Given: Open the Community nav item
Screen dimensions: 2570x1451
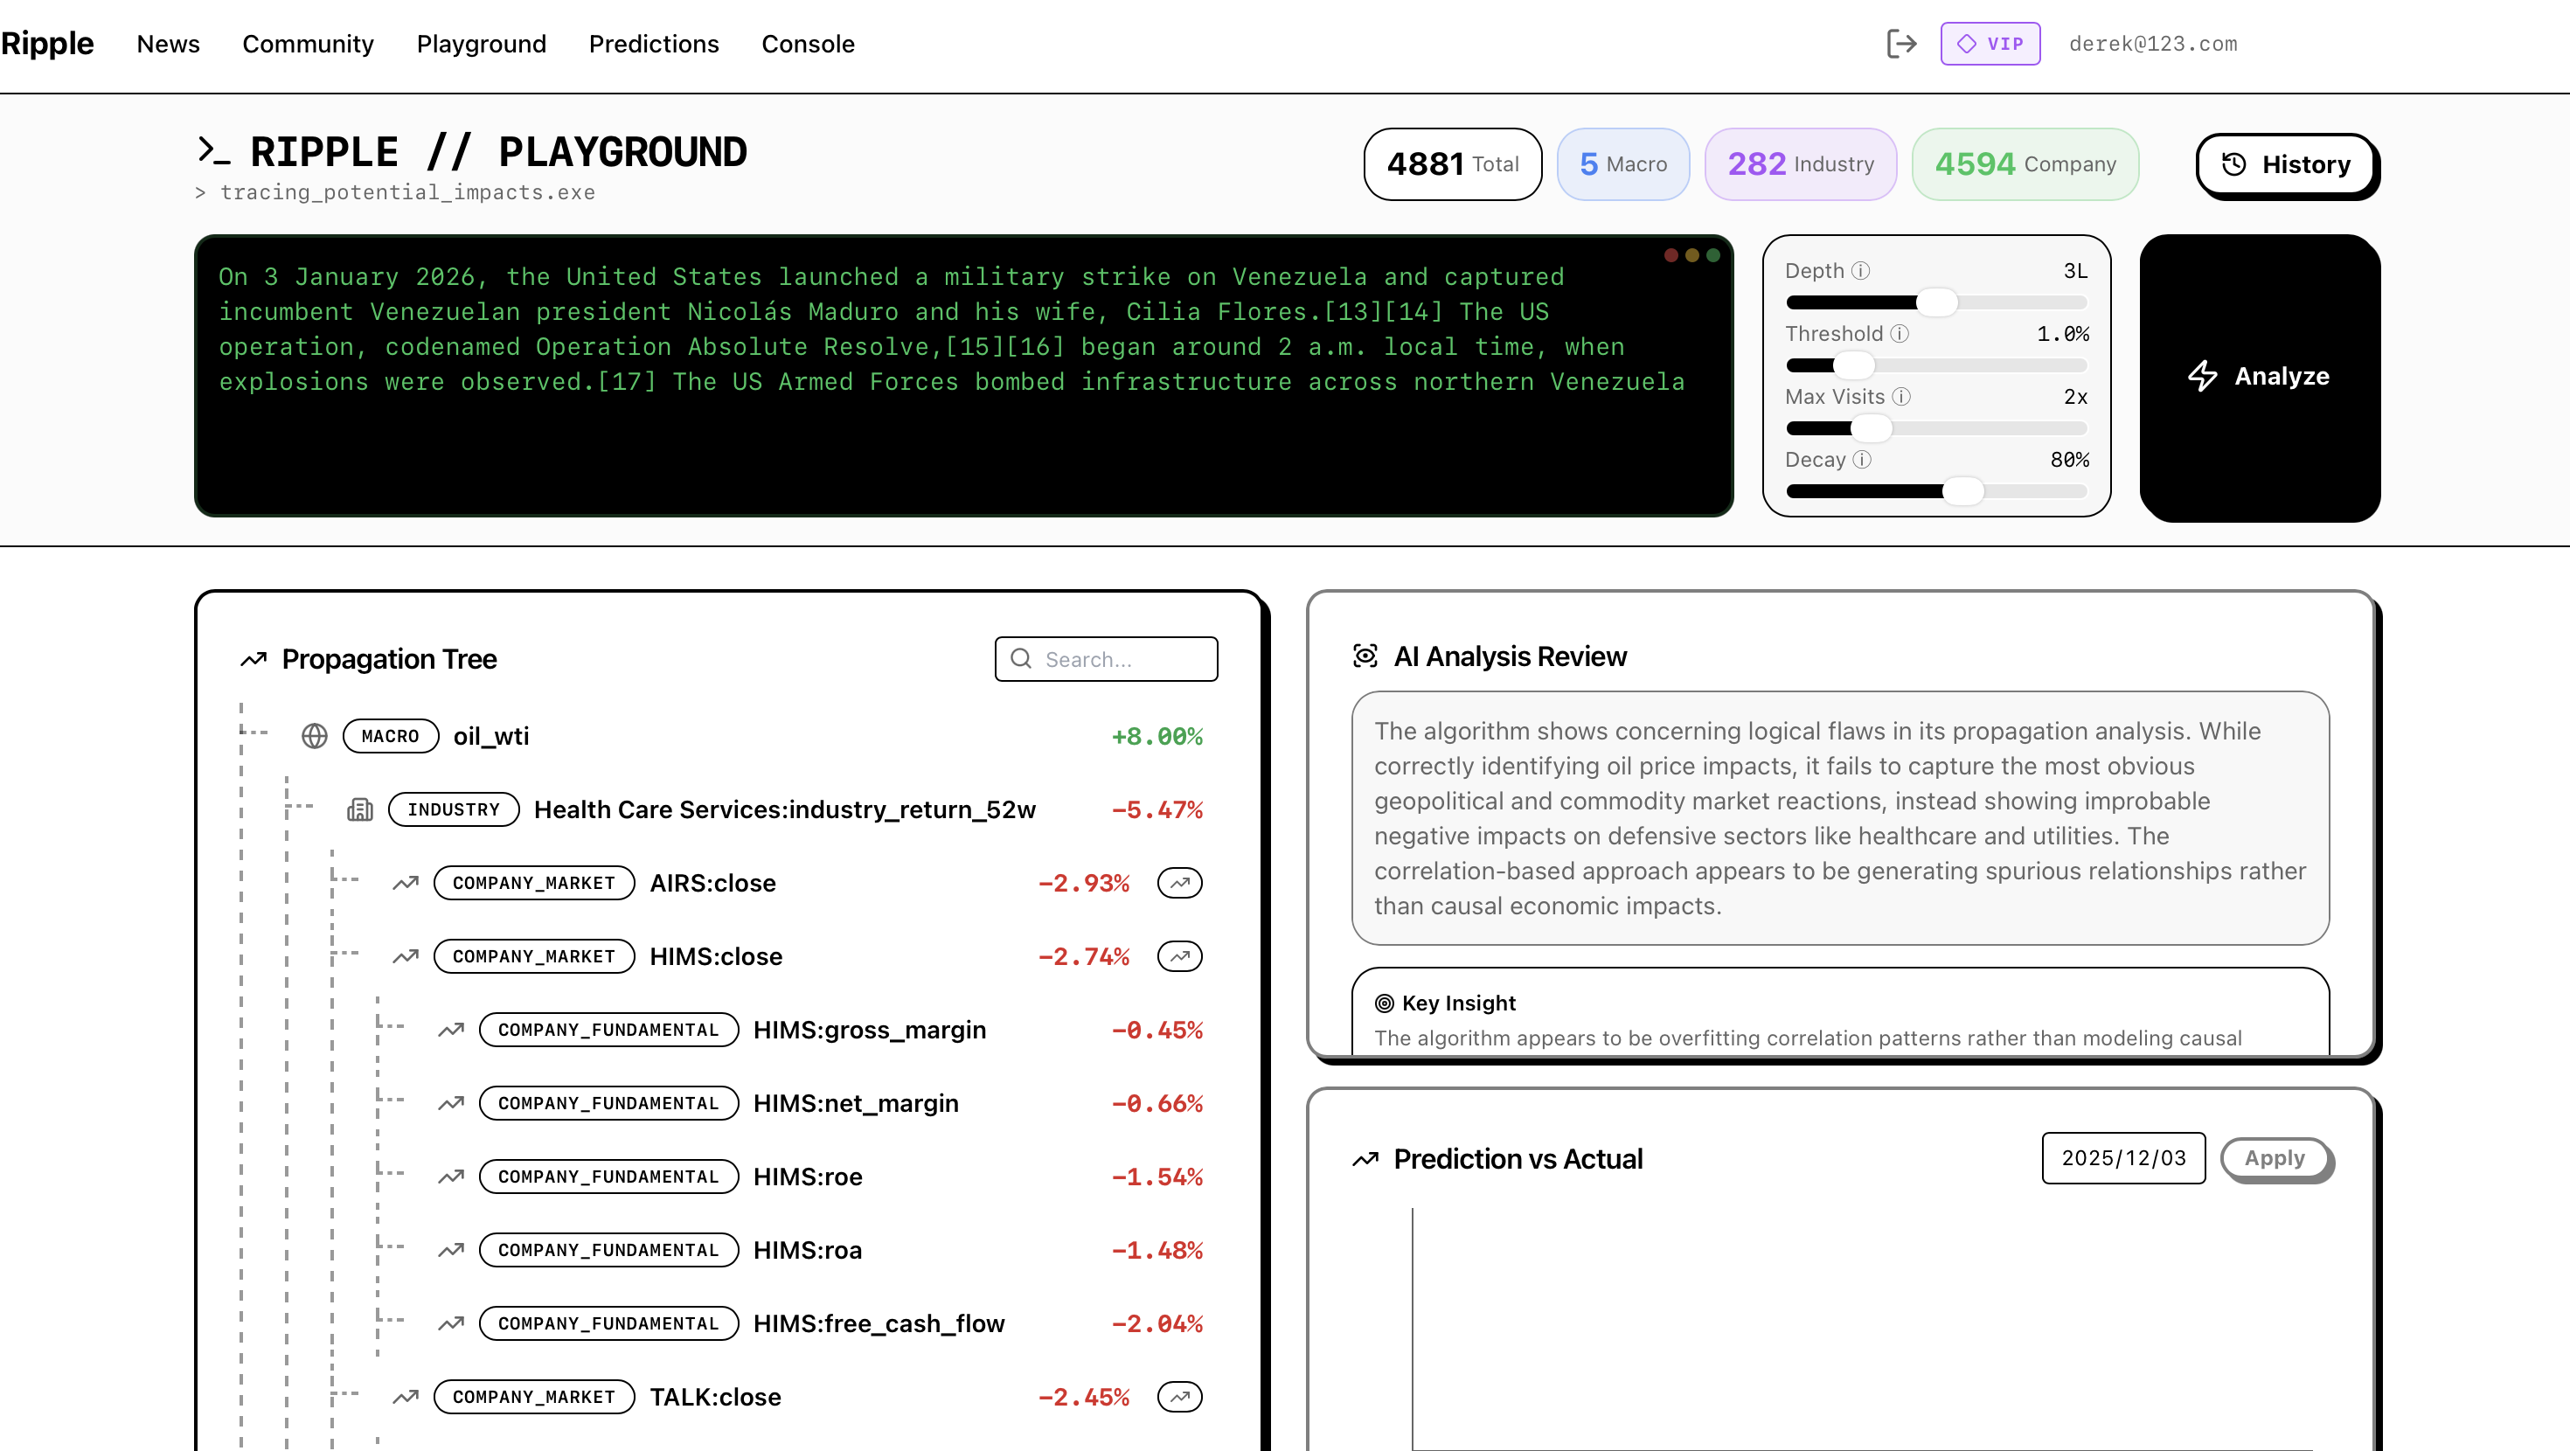Looking at the screenshot, I should (308, 44).
